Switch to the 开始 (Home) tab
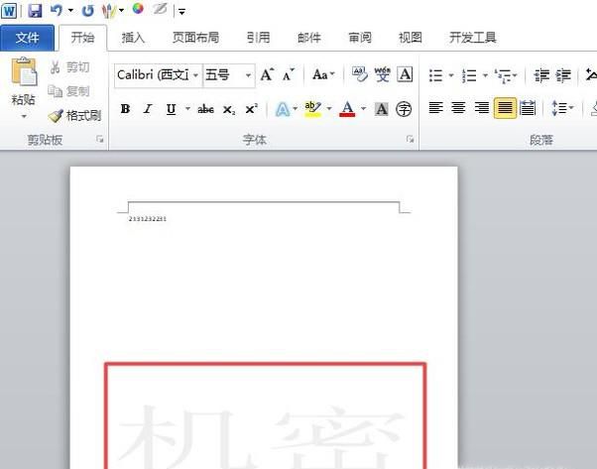The height and width of the screenshot is (469, 597). coord(82,38)
